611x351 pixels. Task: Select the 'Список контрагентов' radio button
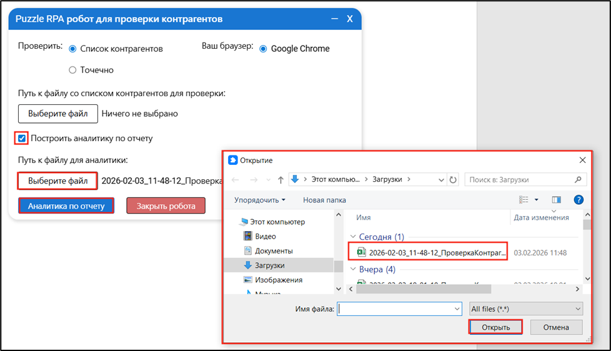[x=72, y=49]
